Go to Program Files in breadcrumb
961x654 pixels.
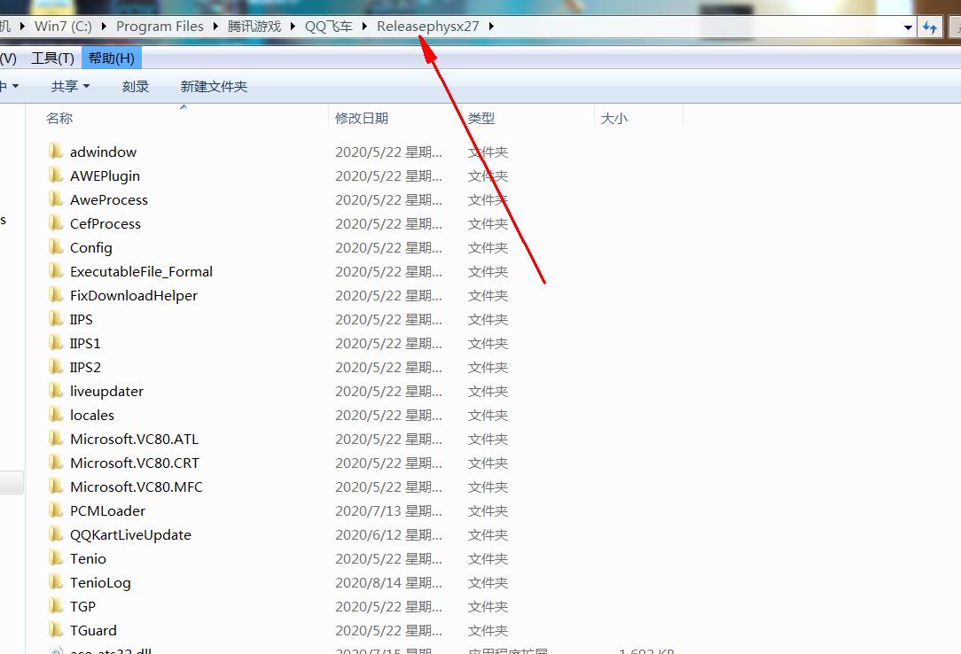pos(160,27)
